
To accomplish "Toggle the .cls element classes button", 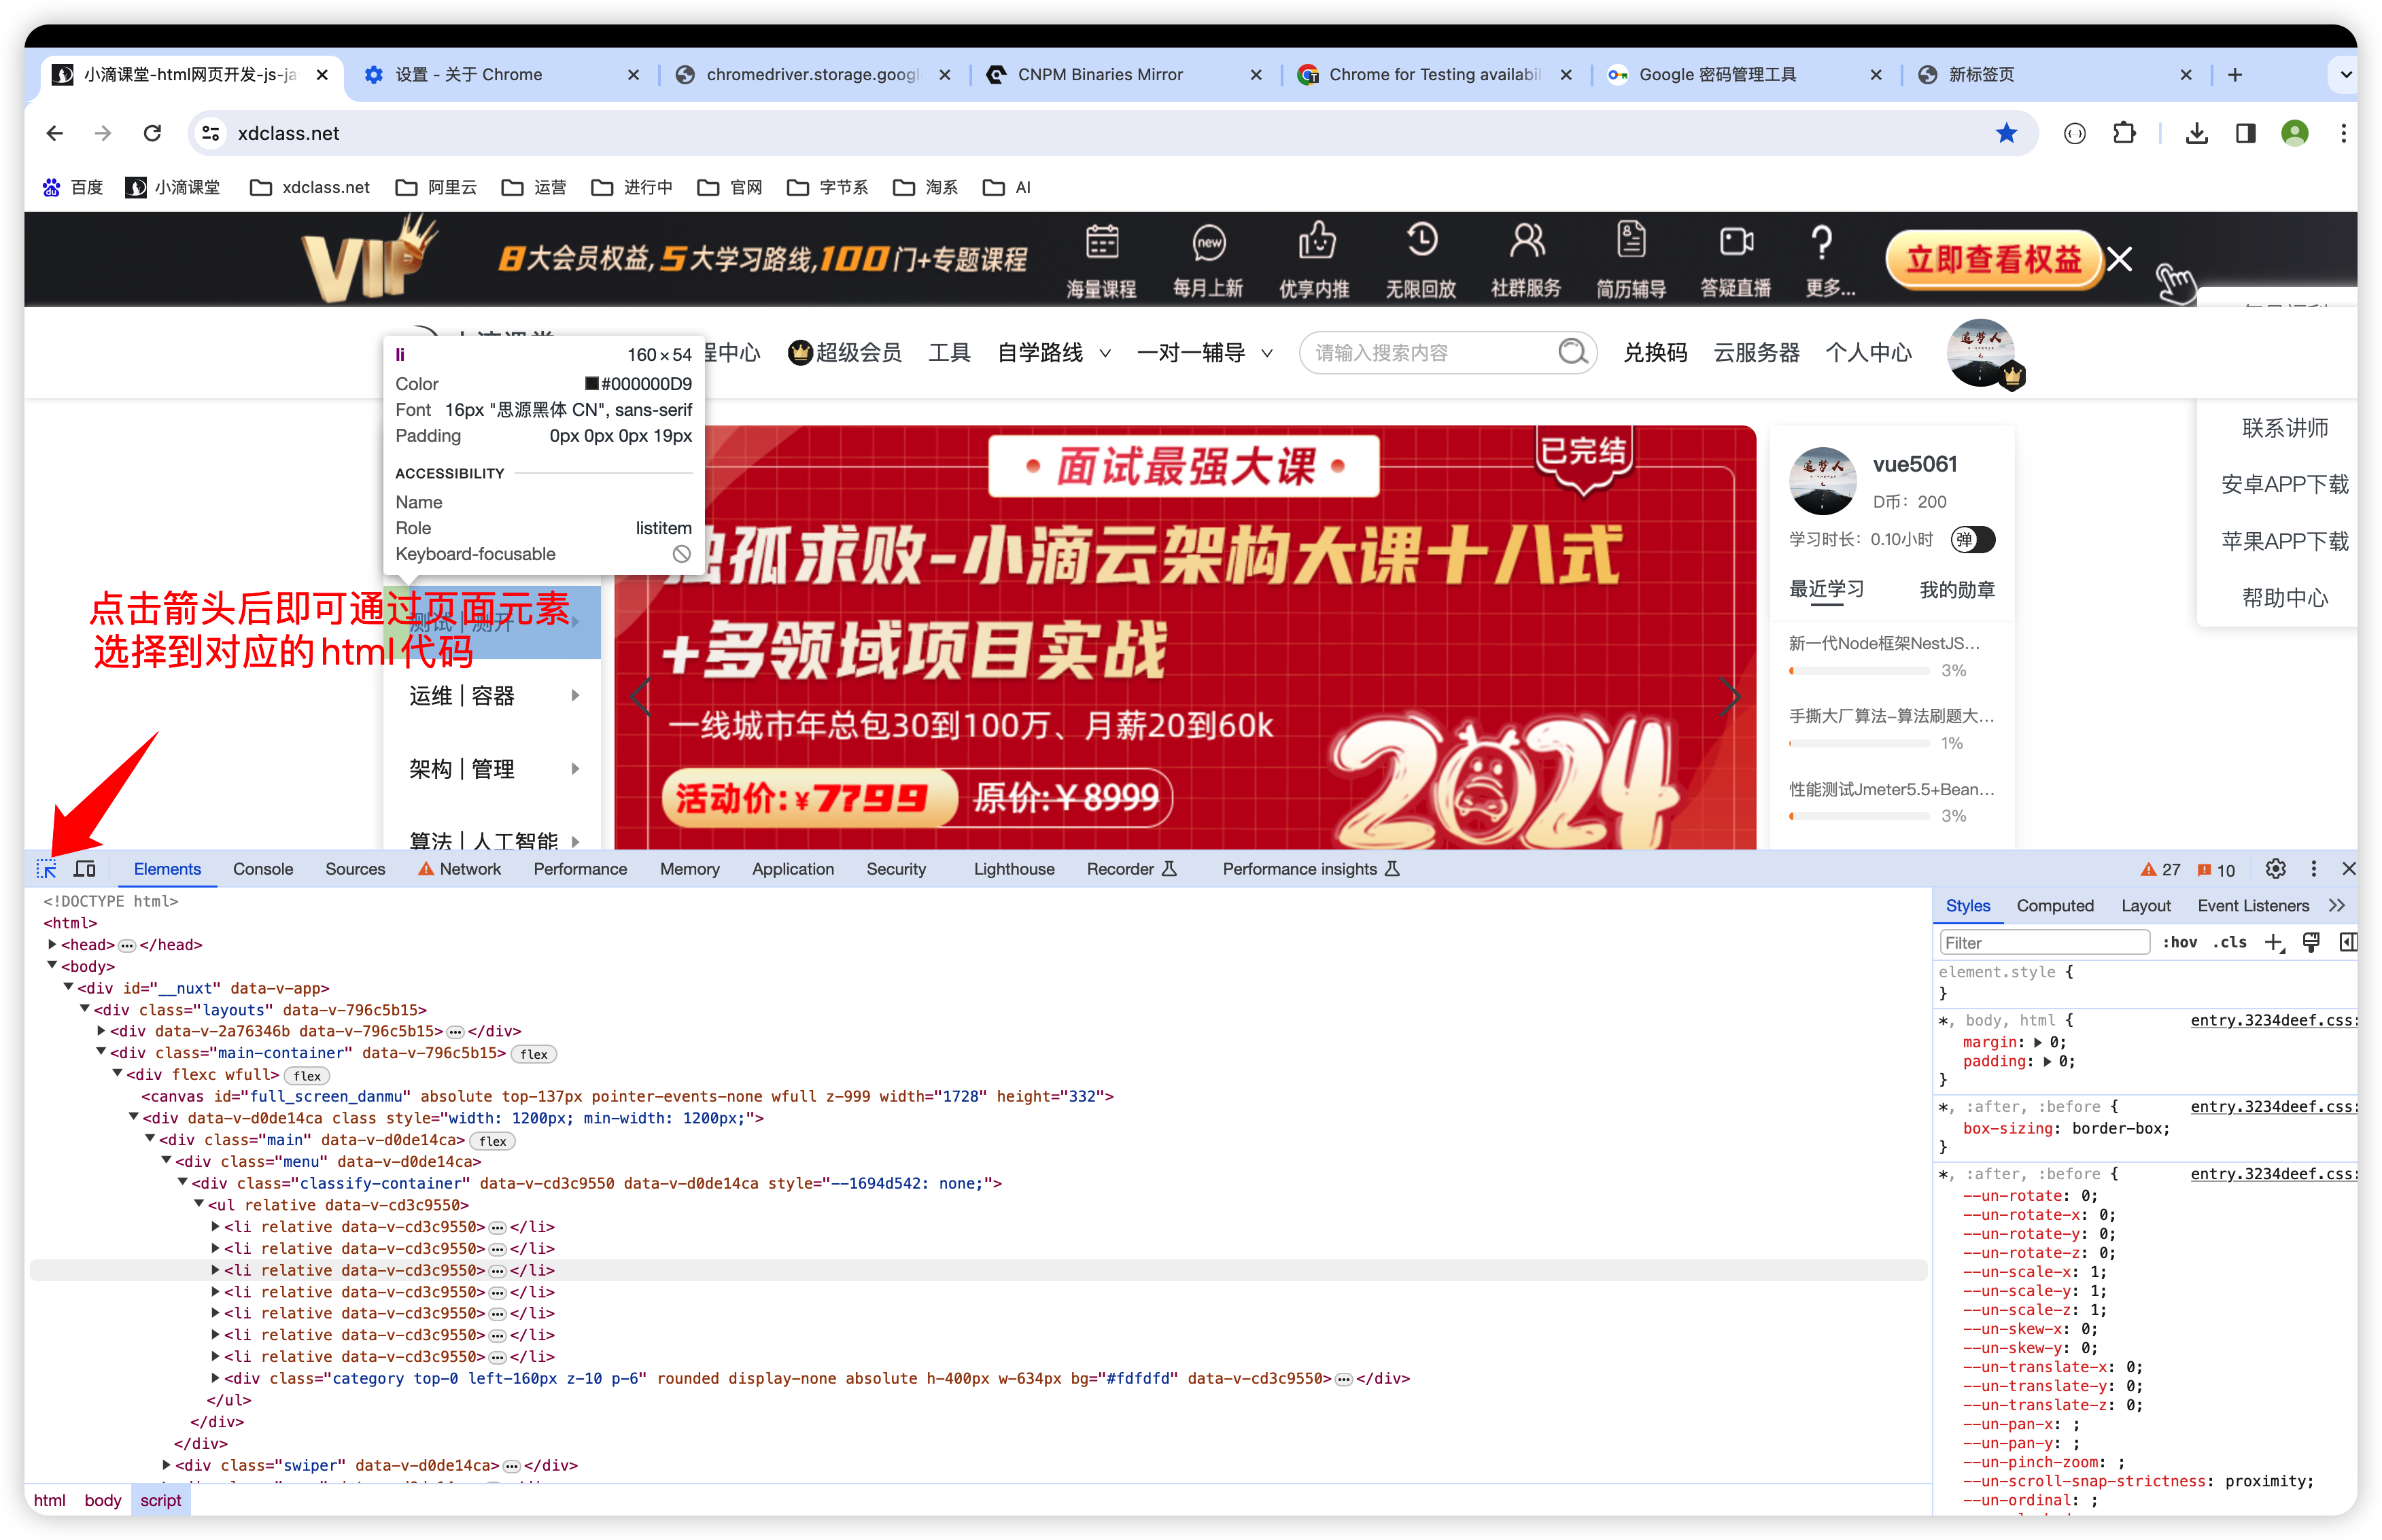I will pyautogui.click(x=2229, y=942).
